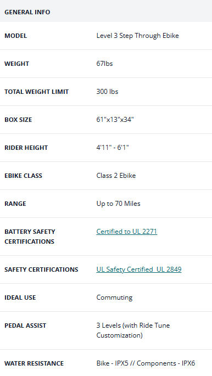Viewport: 212px width, 376px height.
Task: Select the WEIGHT row label
Action: [x=17, y=64]
